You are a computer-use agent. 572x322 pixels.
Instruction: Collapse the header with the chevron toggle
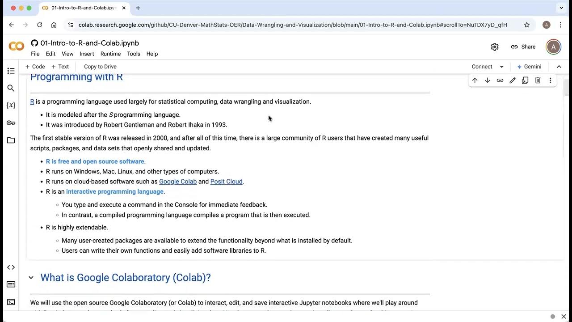pyautogui.click(x=559, y=67)
